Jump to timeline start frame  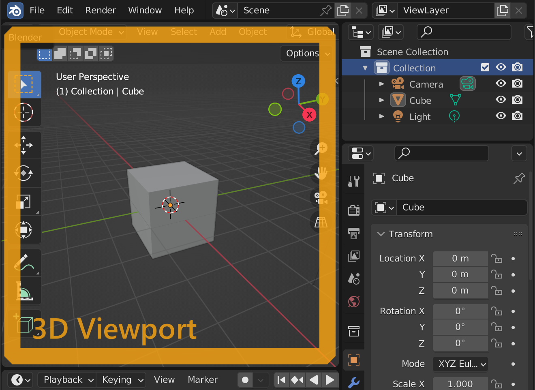pos(281,380)
